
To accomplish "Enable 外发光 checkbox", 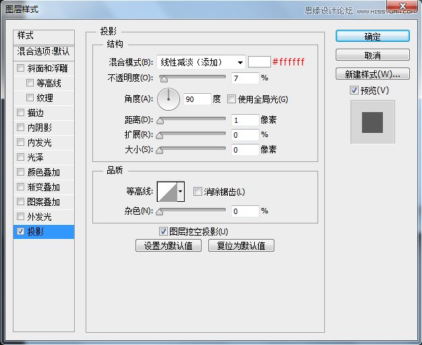I will coord(20,216).
